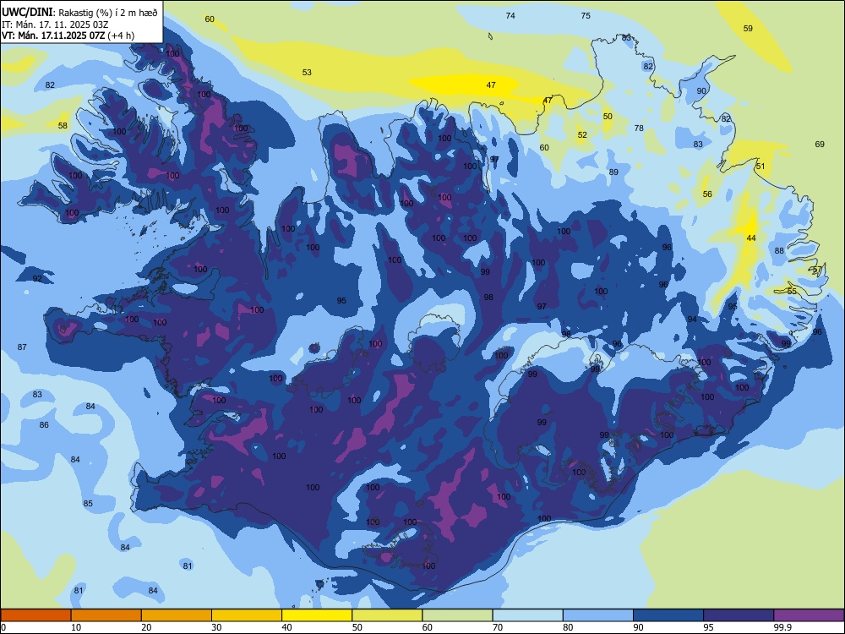Select the 50–60 legend color swatch
Image resolution: width=845 pixels, height=634 pixels.
click(387, 615)
